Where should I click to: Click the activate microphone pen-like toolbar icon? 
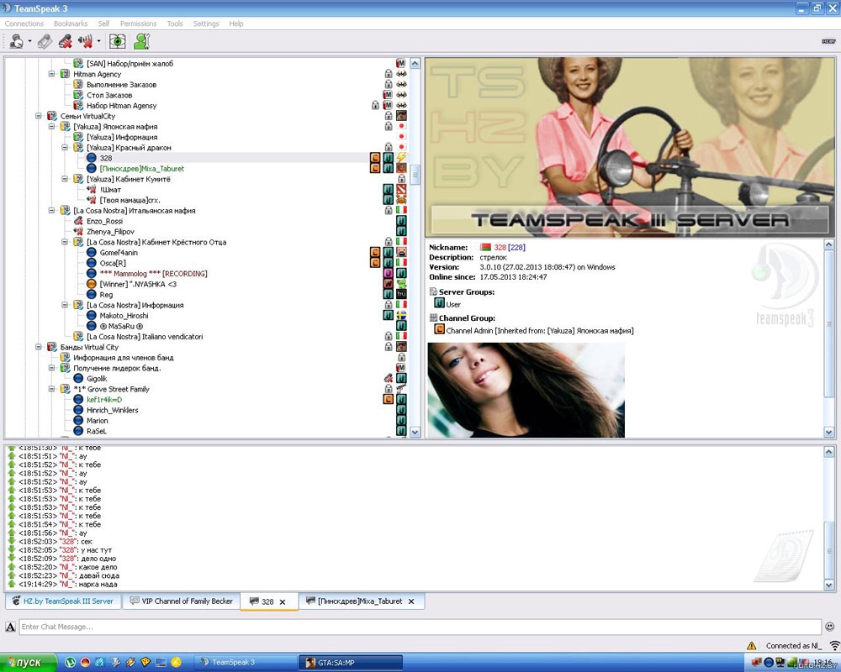pyautogui.click(x=45, y=40)
